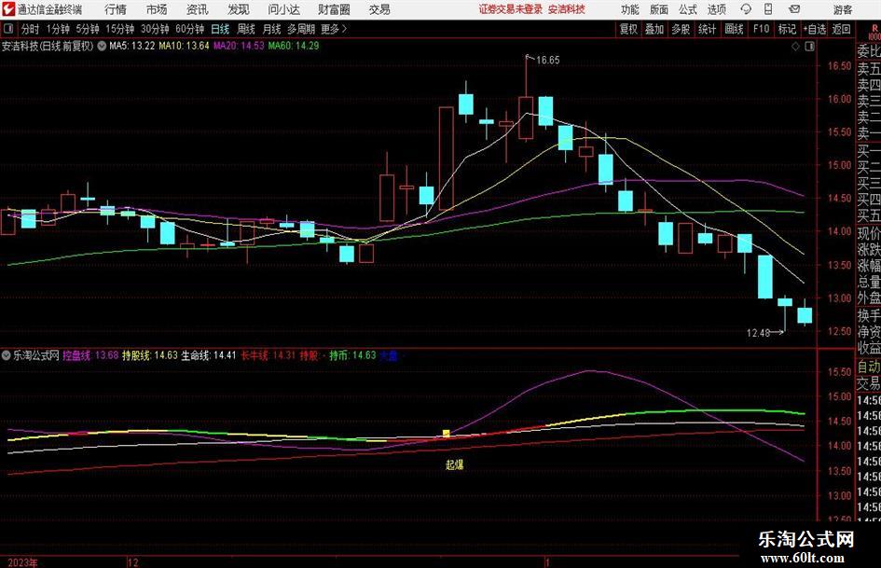Click the MA20: 14.53 label
The height and width of the screenshot is (568, 881).
pyautogui.click(x=239, y=46)
